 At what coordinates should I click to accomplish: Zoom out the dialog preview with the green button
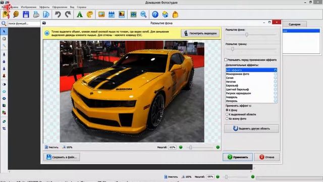tap(181, 147)
